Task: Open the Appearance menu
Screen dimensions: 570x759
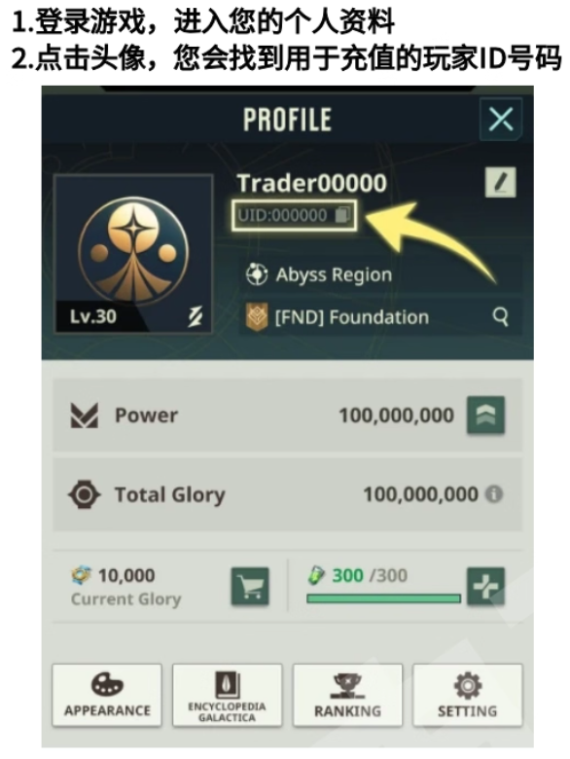Action: [107, 695]
